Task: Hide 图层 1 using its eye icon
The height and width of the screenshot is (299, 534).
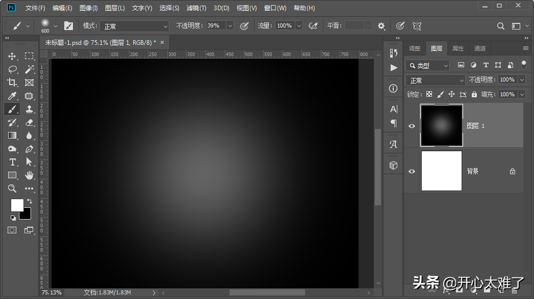Action: [412, 126]
